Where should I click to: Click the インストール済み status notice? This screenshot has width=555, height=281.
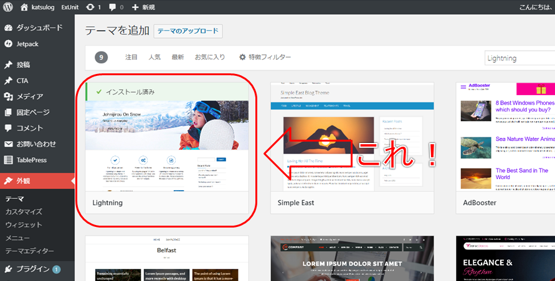coord(167,92)
